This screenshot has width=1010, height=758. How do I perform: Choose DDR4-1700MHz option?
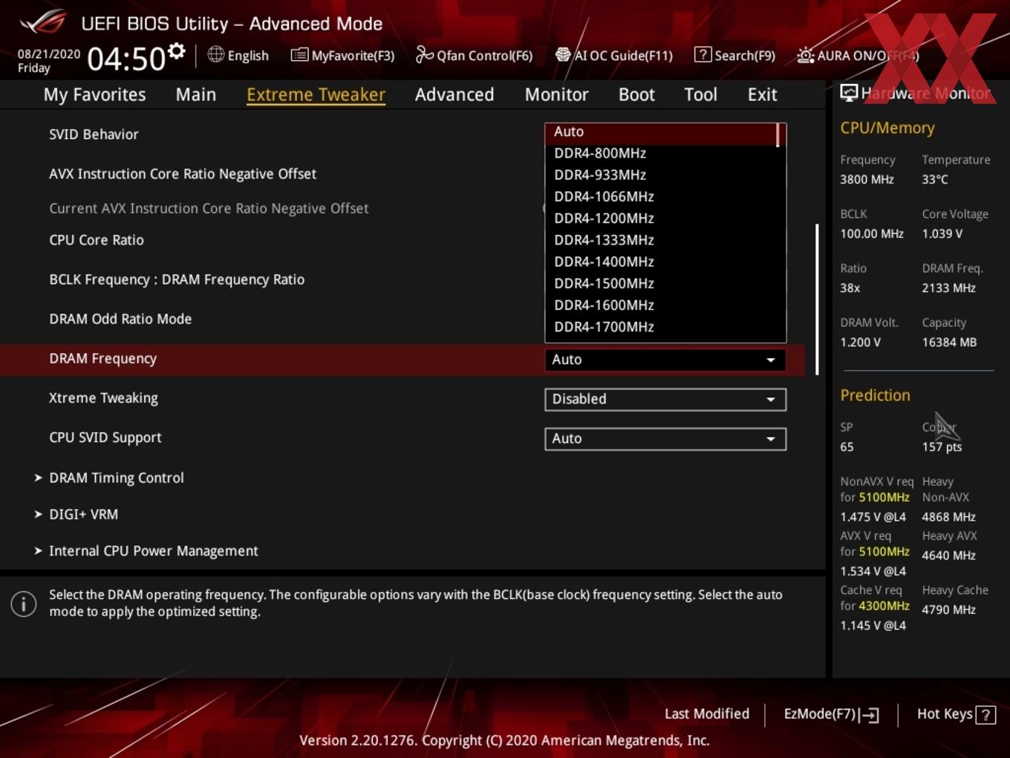[x=661, y=326]
